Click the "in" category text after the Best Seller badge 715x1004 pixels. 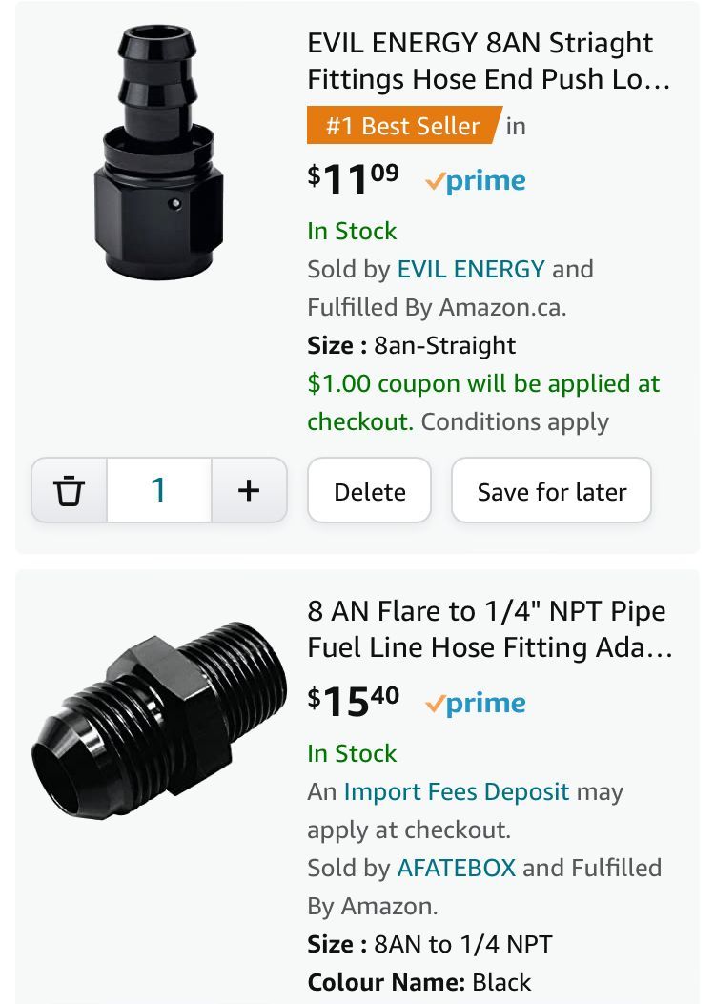pos(516,126)
